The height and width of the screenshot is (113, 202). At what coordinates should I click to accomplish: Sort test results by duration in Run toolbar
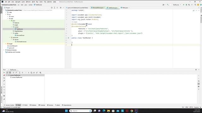16,73
